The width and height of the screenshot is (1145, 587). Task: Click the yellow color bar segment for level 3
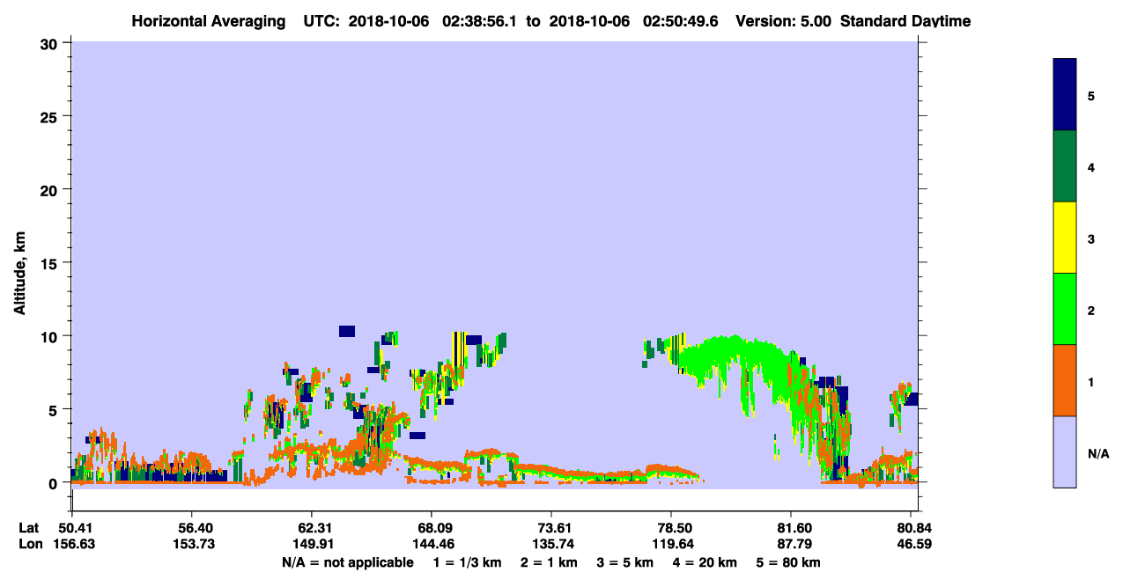1065,238
